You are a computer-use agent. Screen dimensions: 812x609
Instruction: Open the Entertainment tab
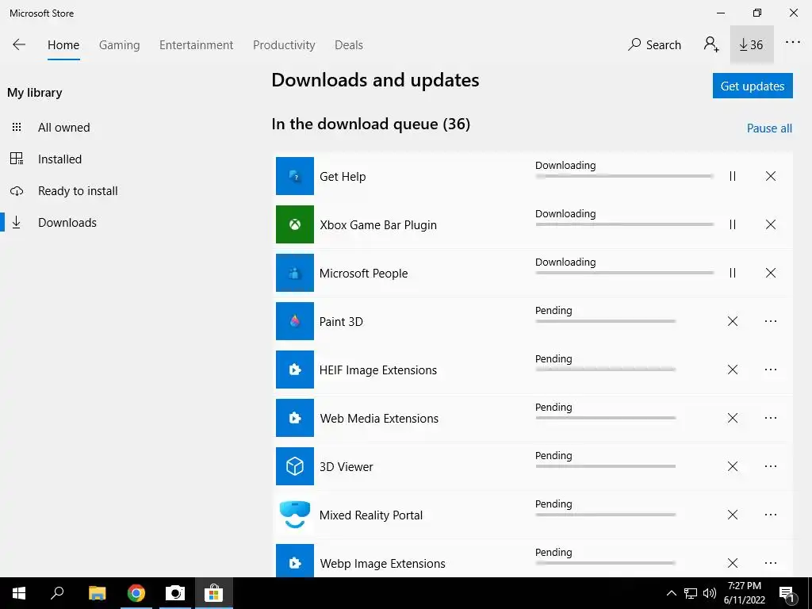[x=197, y=45]
